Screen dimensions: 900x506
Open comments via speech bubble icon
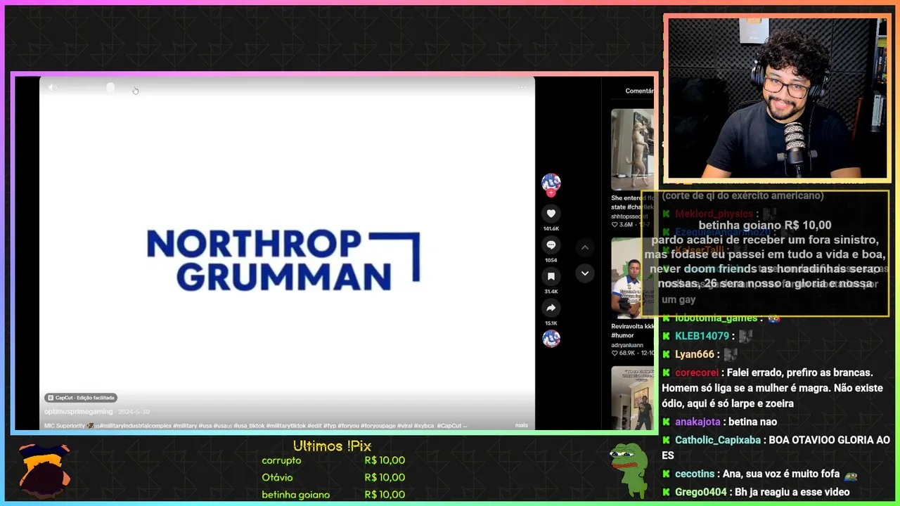(551, 245)
